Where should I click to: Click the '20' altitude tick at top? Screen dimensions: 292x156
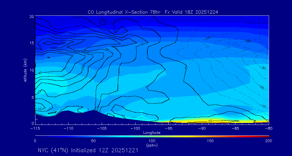tap(31, 17)
